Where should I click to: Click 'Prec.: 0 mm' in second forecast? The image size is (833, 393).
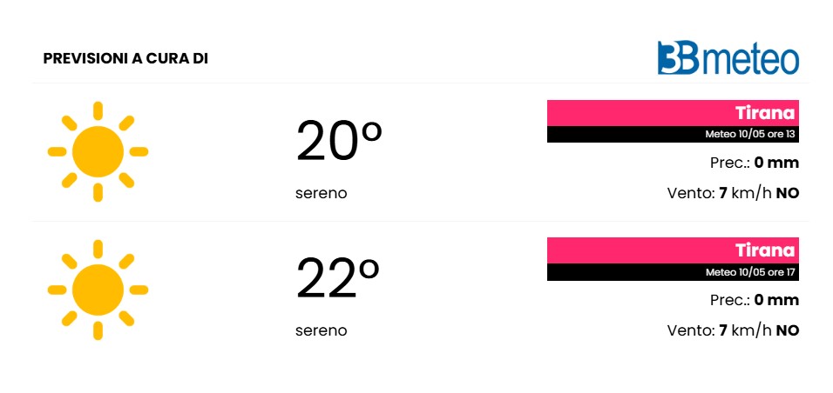pyautogui.click(x=755, y=300)
